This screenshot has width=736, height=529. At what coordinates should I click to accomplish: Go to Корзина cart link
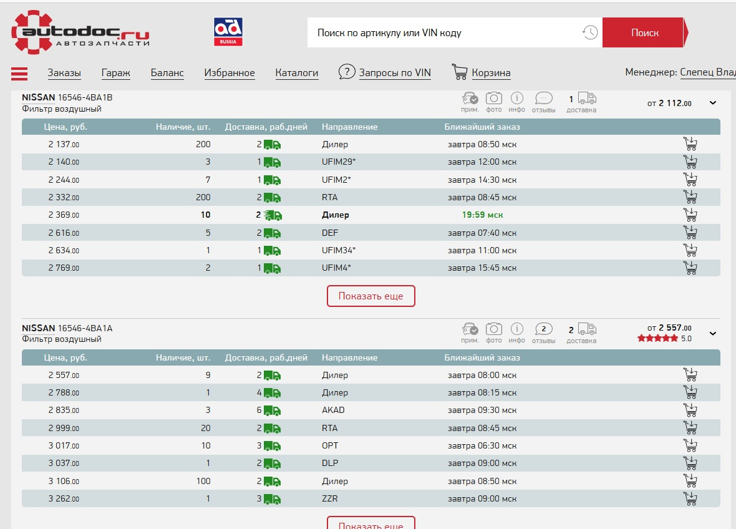tap(491, 73)
